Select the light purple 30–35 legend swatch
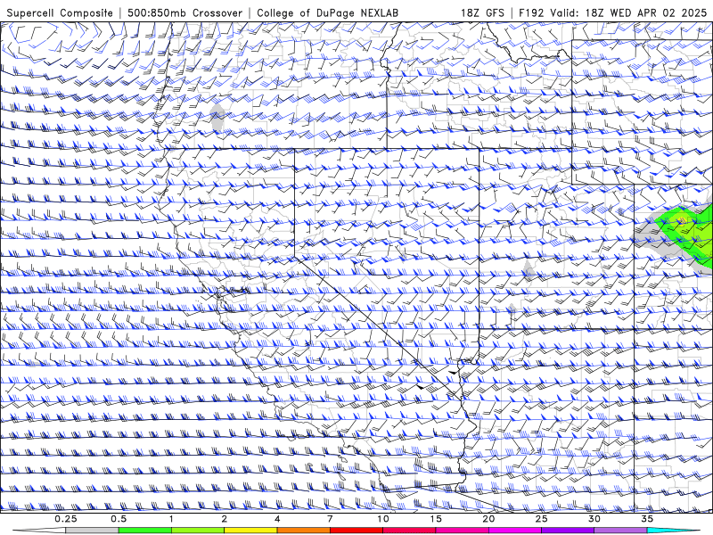Screen dimensions: 713x535 point(620,531)
